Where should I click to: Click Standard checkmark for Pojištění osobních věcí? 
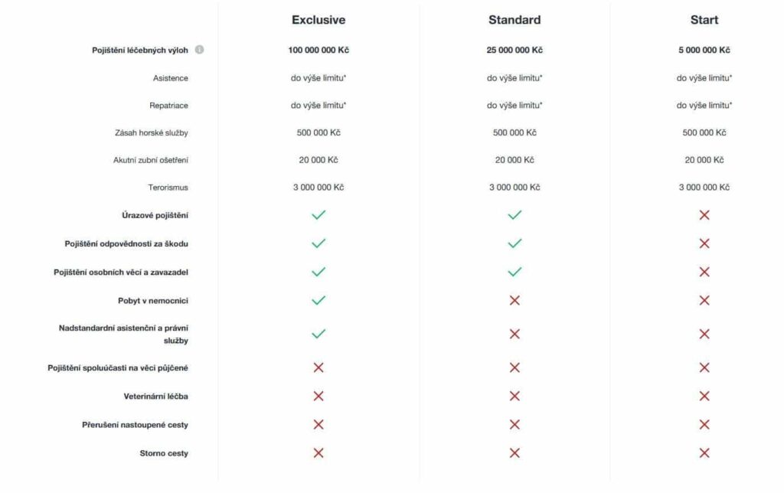coord(514,272)
